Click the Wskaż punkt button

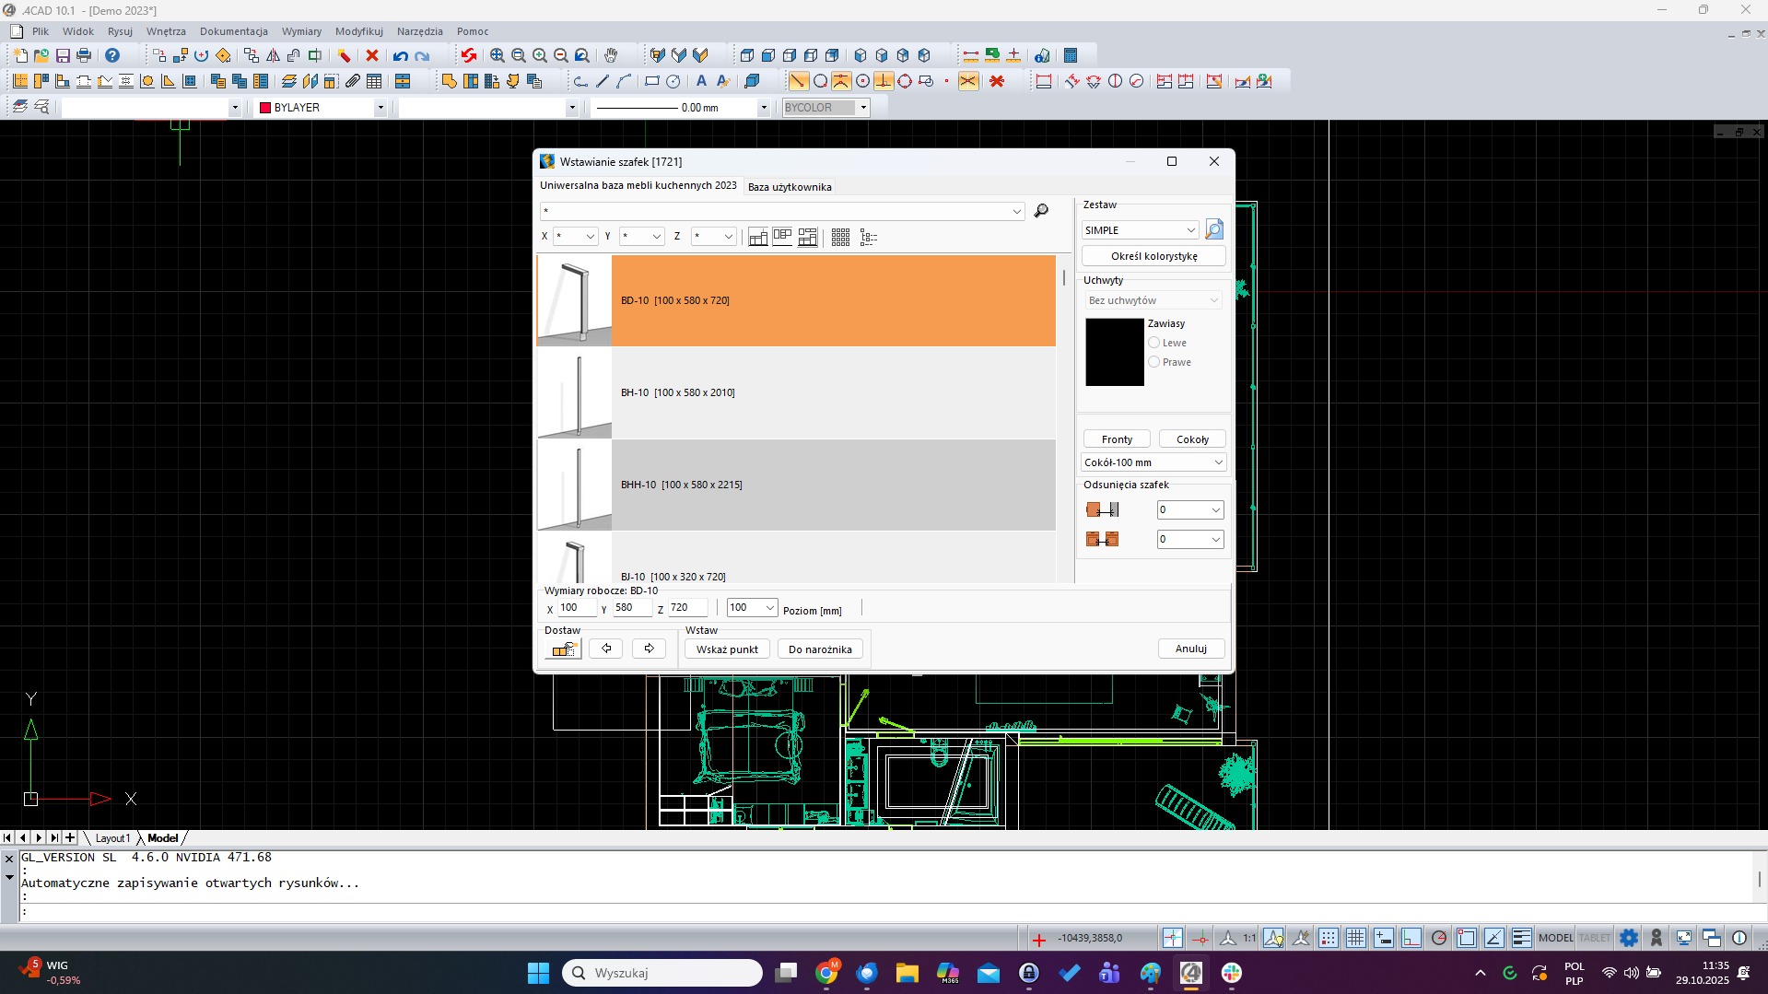point(727,649)
